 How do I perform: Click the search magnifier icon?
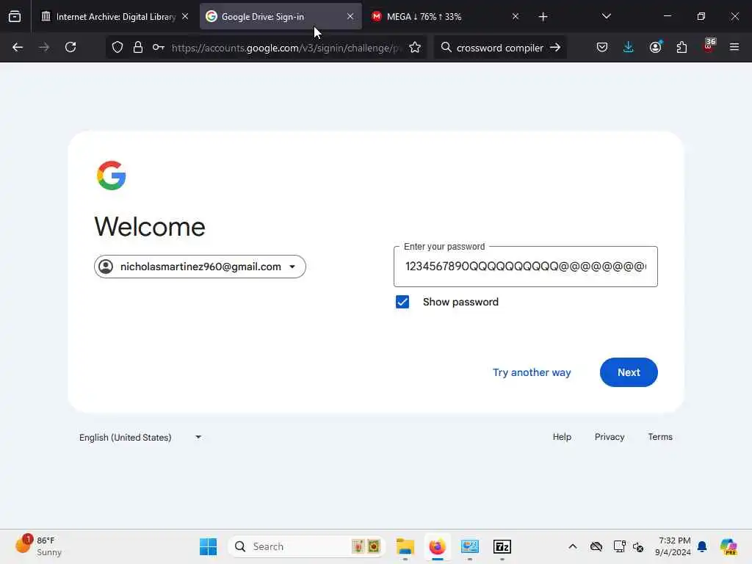click(446, 47)
